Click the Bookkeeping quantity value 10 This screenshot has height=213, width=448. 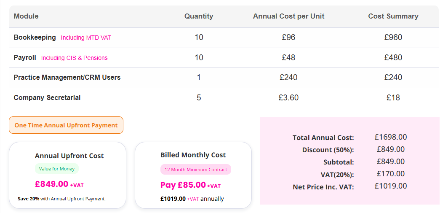click(x=199, y=38)
